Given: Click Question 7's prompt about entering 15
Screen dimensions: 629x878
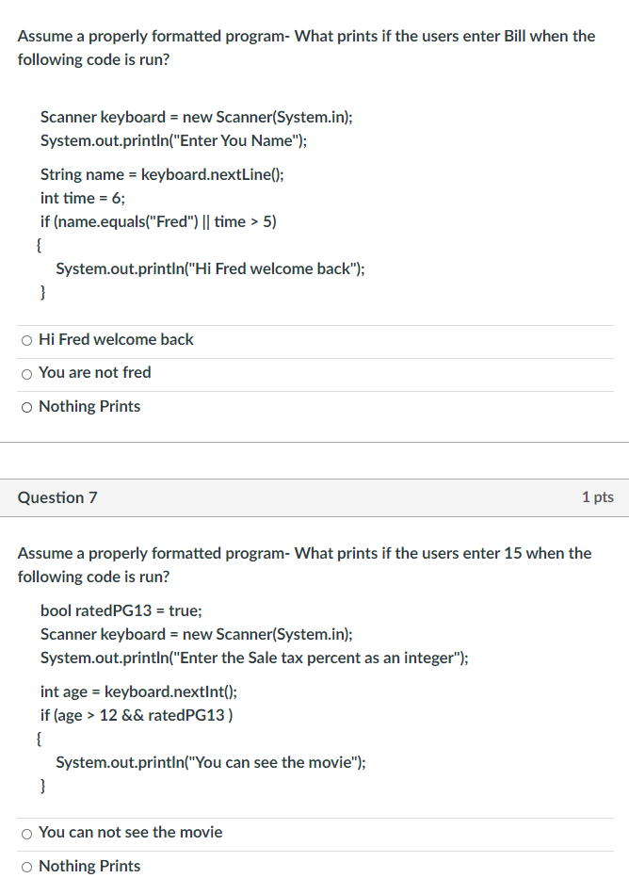Looking at the screenshot, I should [x=303, y=564].
